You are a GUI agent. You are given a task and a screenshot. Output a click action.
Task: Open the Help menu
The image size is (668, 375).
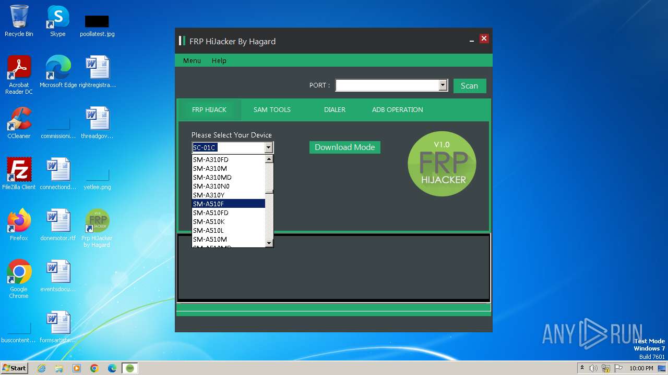tap(219, 60)
